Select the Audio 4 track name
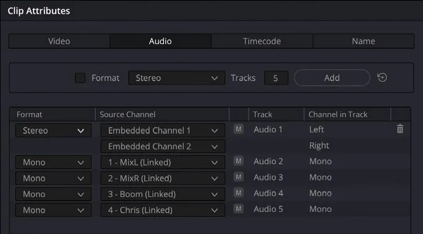The height and width of the screenshot is (234, 423). pos(268,193)
